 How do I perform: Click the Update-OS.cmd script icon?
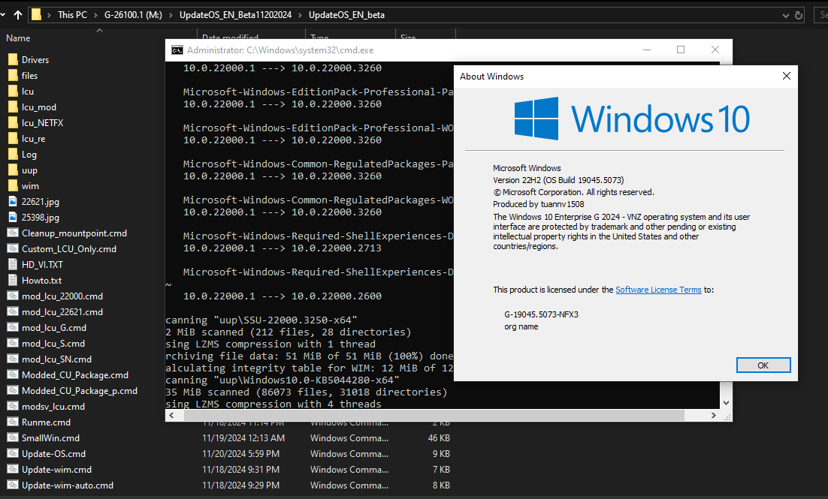14,454
